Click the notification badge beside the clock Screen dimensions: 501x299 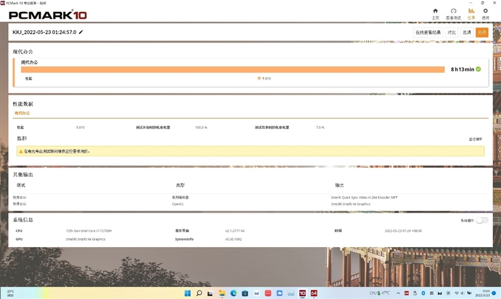494,293
